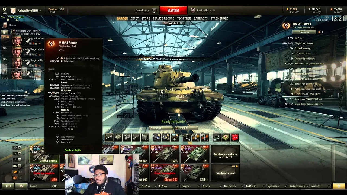Select the M60 tank in carousel
Screen dimensions: 347x195
coord(44,173)
